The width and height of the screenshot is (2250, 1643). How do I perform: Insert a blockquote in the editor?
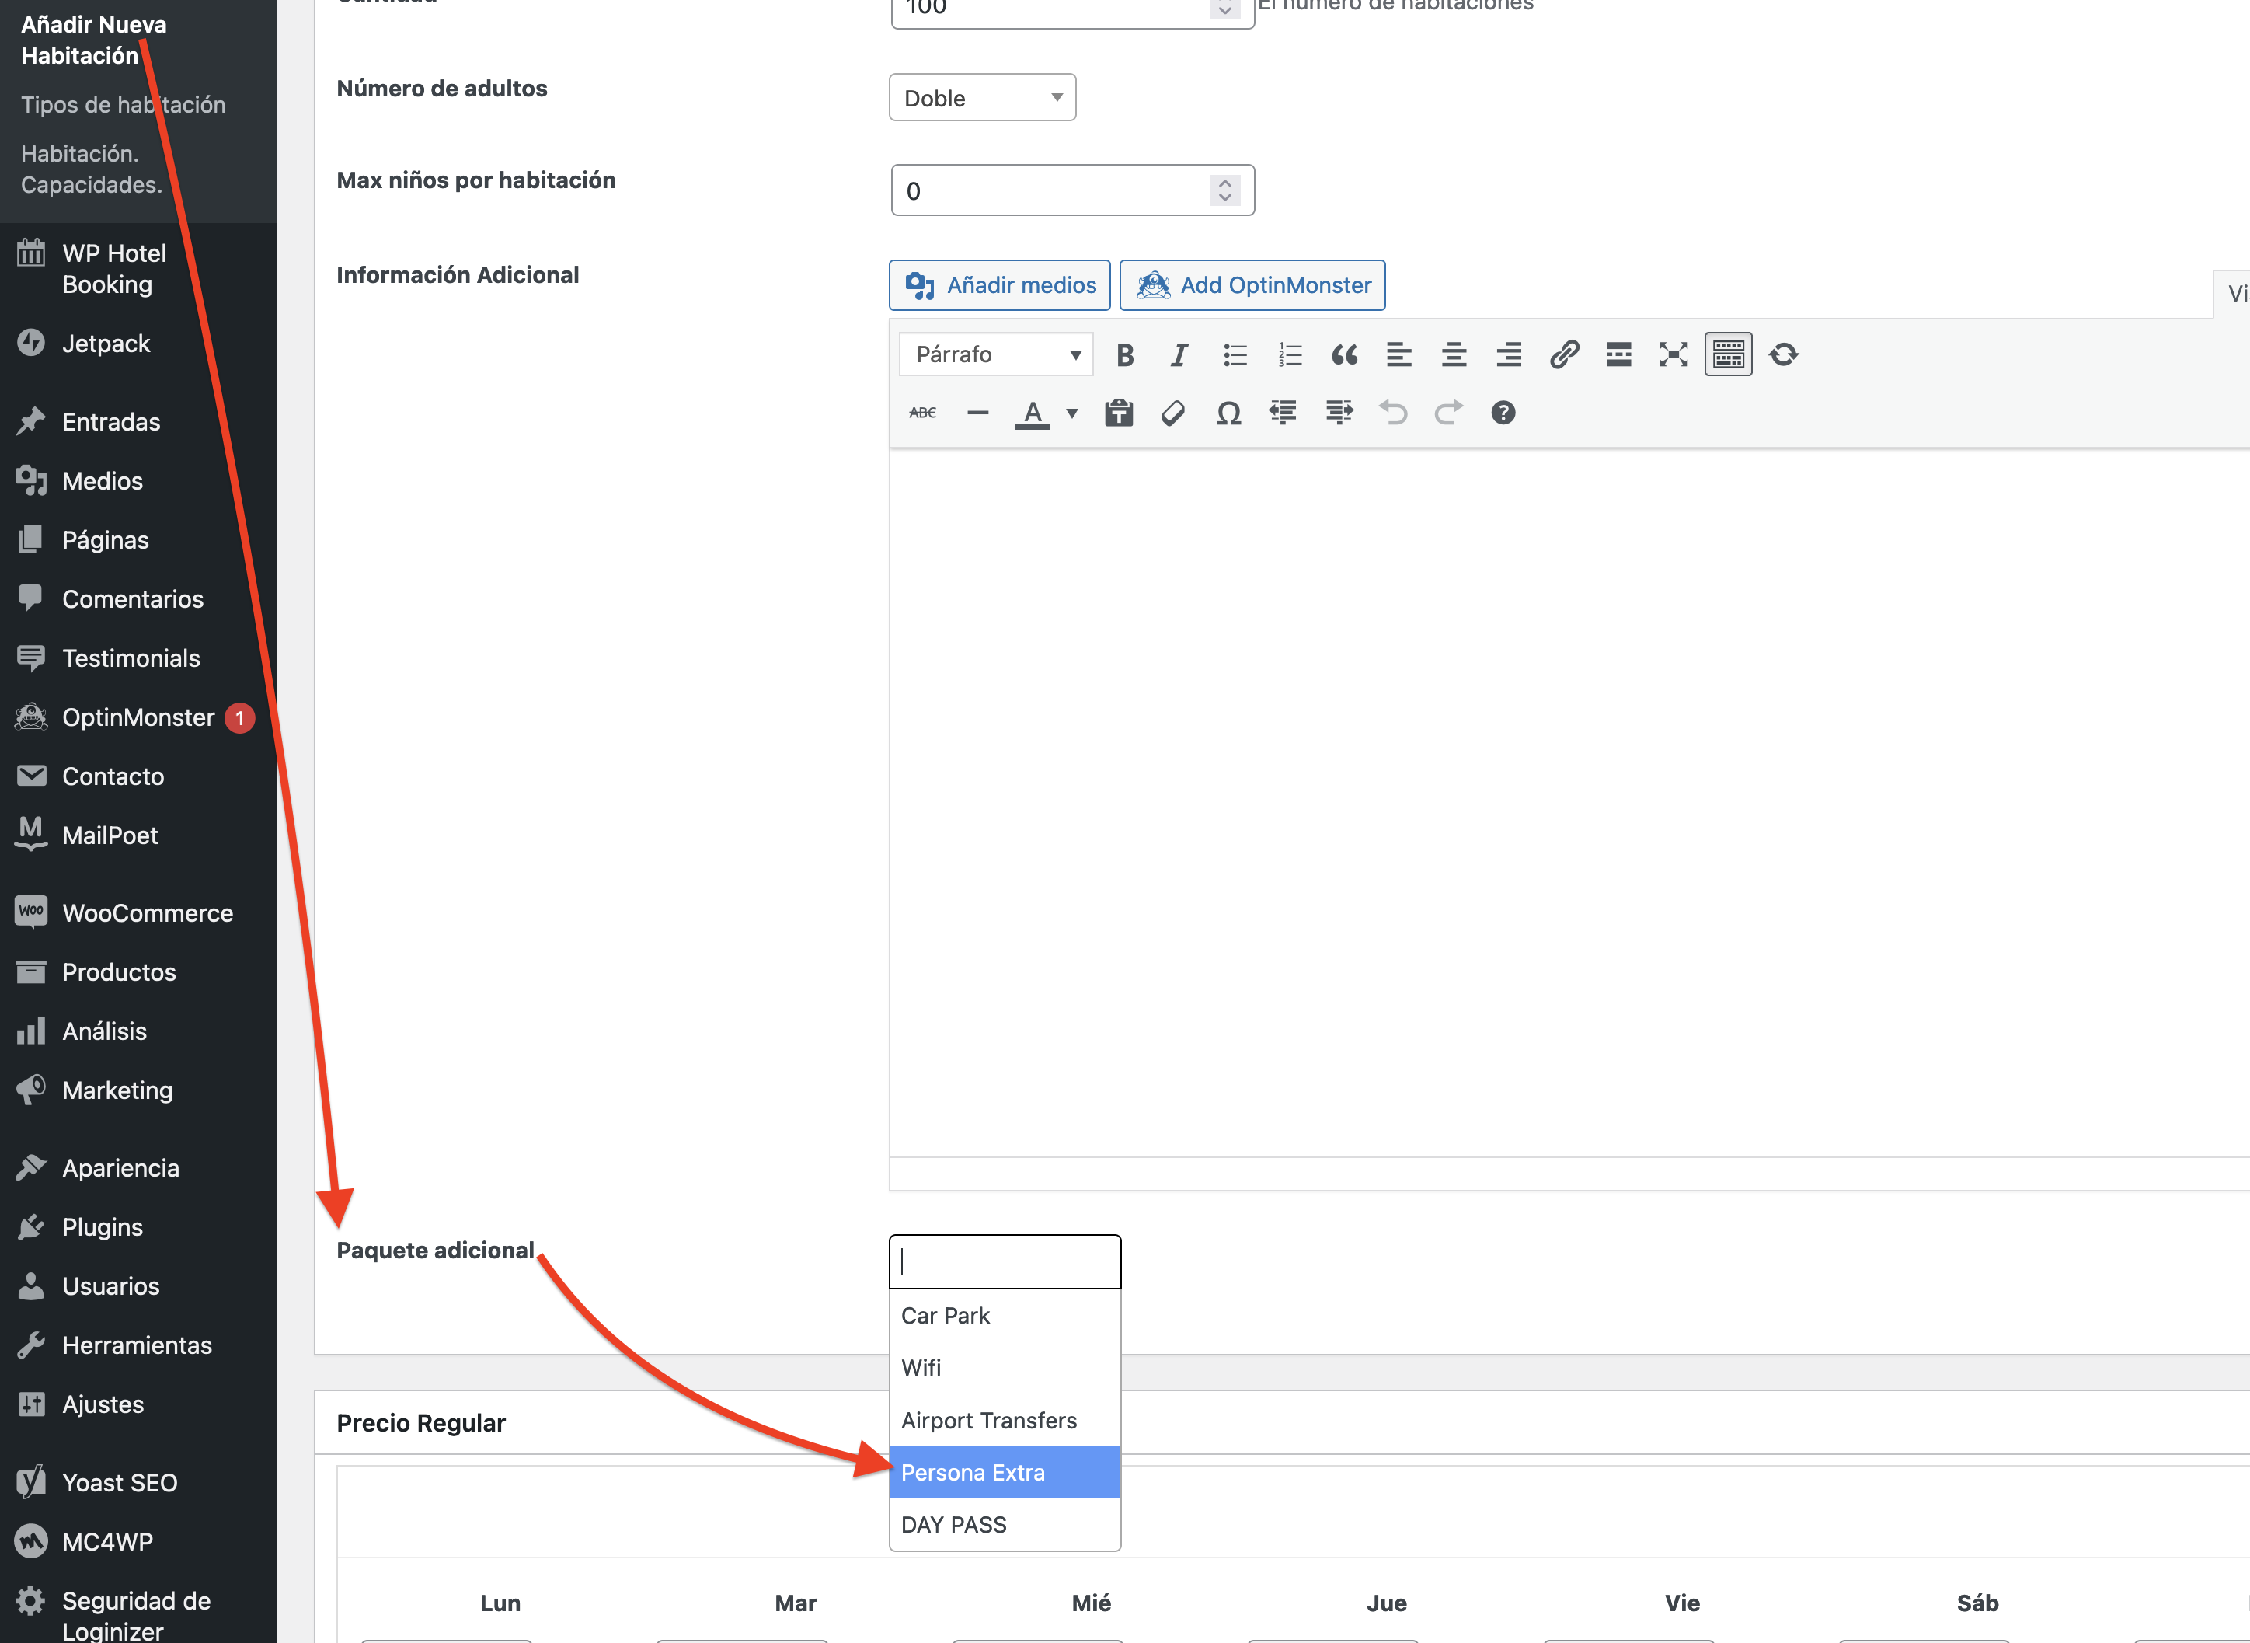[1344, 355]
